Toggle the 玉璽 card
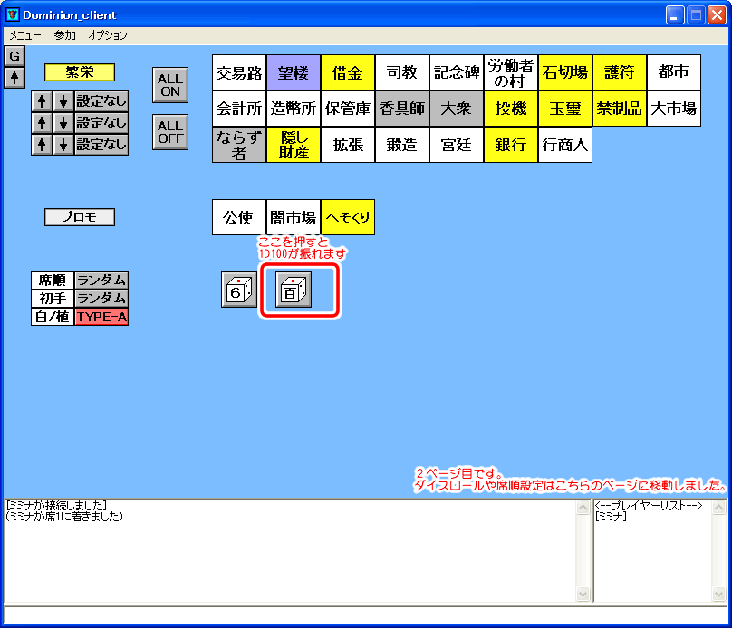 coord(565,109)
